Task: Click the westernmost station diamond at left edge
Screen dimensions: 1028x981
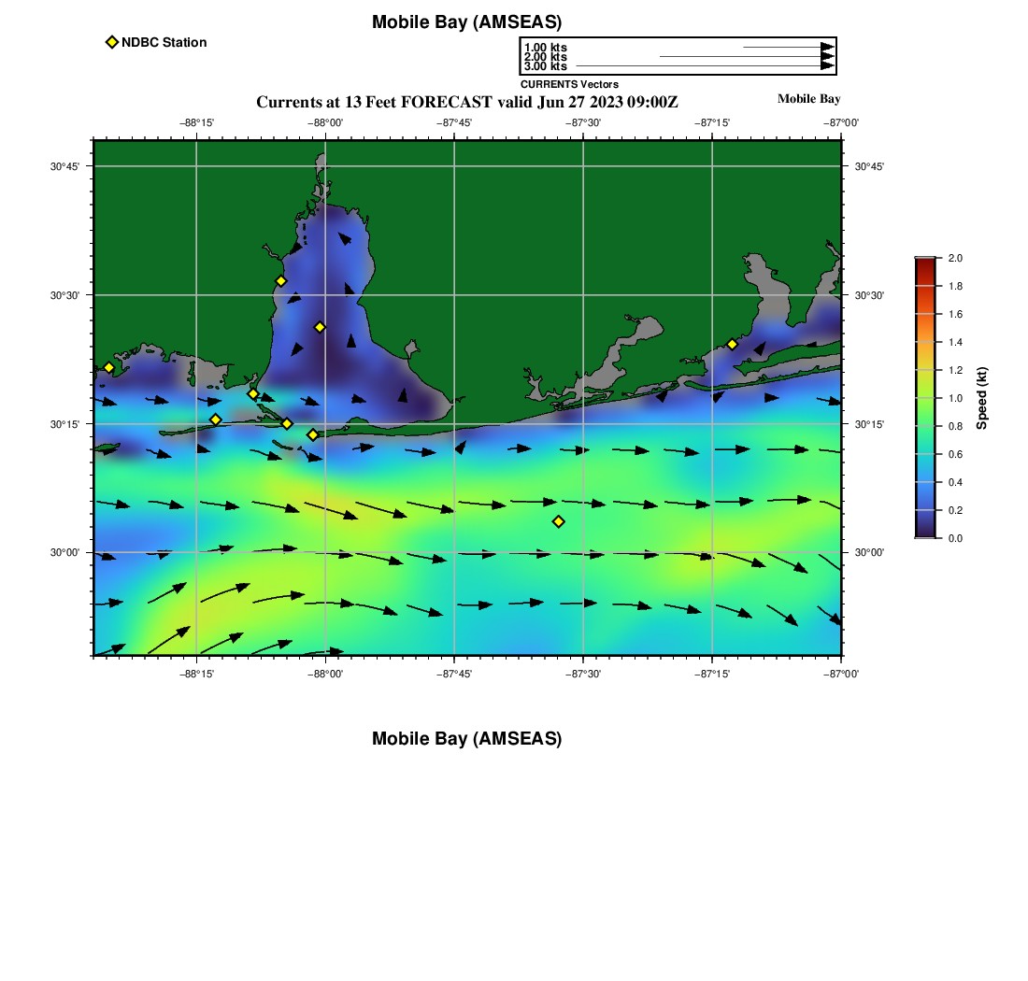Action: coord(108,367)
